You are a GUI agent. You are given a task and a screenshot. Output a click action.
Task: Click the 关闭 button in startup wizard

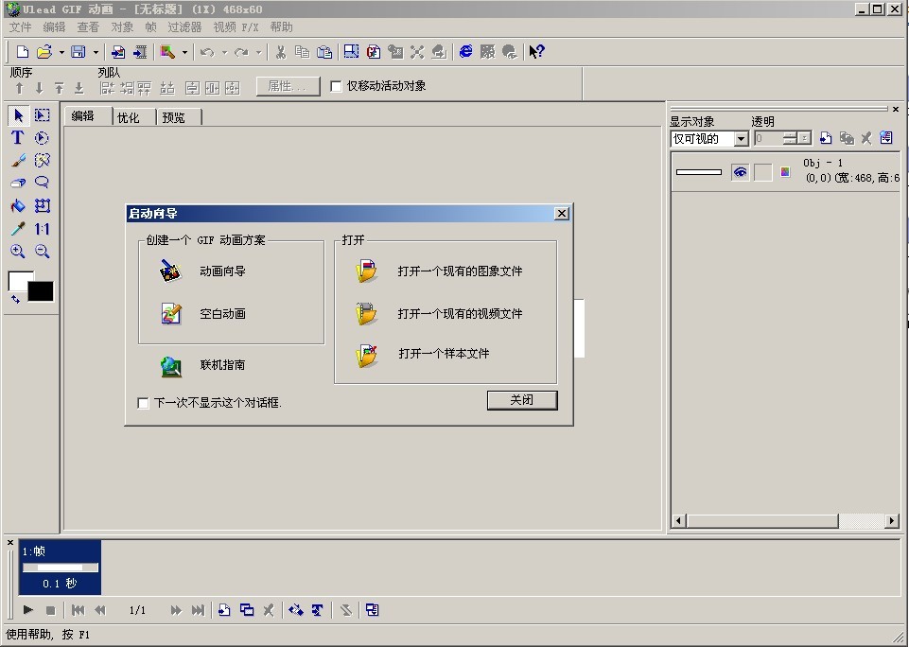click(522, 400)
